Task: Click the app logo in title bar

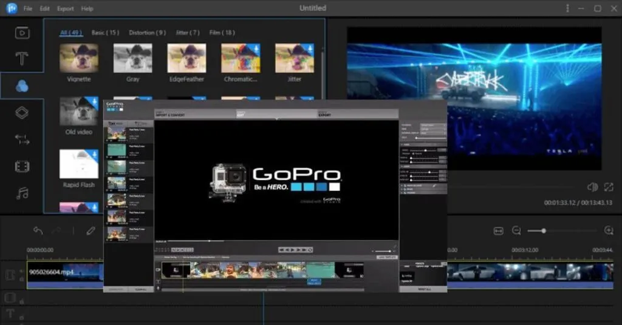Action: [12, 8]
